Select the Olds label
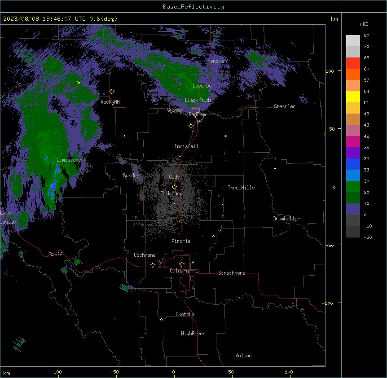The width and height of the screenshot is (387, 378). tap(174, 177)
